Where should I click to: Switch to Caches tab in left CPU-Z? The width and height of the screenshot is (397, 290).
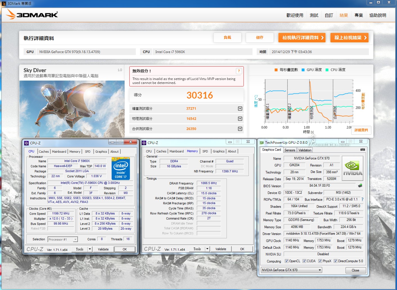[x=44, y=152]
